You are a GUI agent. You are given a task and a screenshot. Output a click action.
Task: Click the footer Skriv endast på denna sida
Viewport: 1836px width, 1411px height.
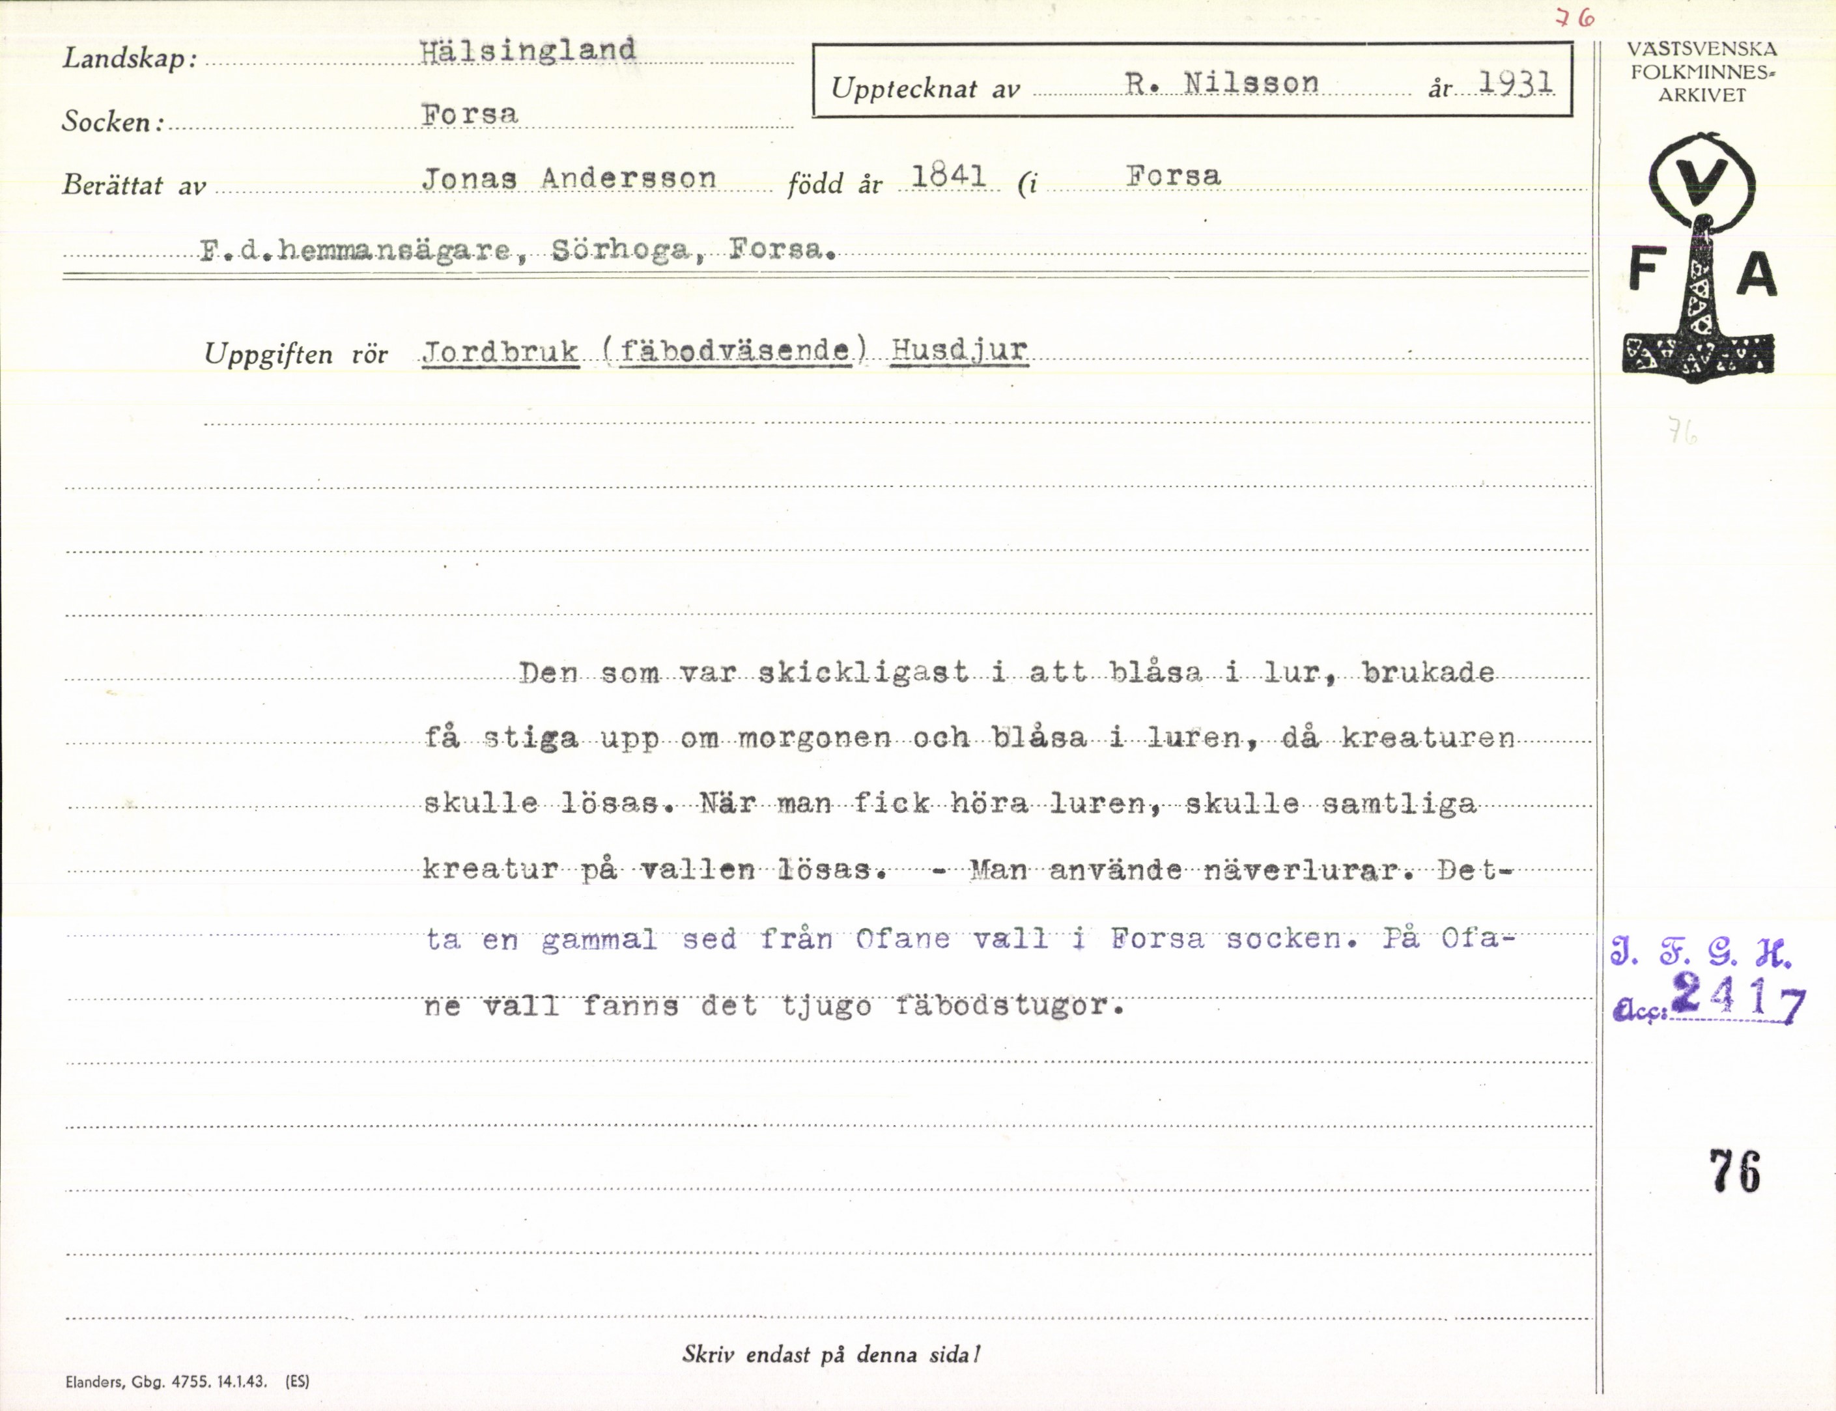click(x=830, y=1354)
